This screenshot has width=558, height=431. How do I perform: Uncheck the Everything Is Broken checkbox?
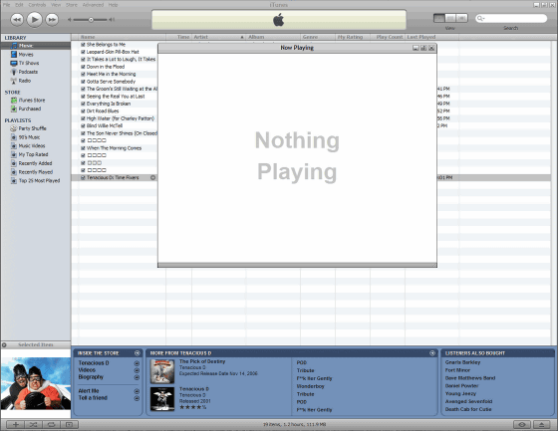[x=83, y=104]
